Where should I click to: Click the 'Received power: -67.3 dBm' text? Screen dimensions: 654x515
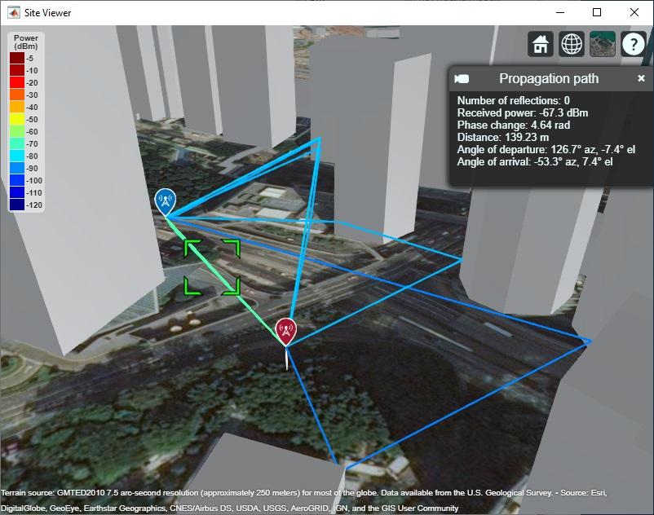523,113
